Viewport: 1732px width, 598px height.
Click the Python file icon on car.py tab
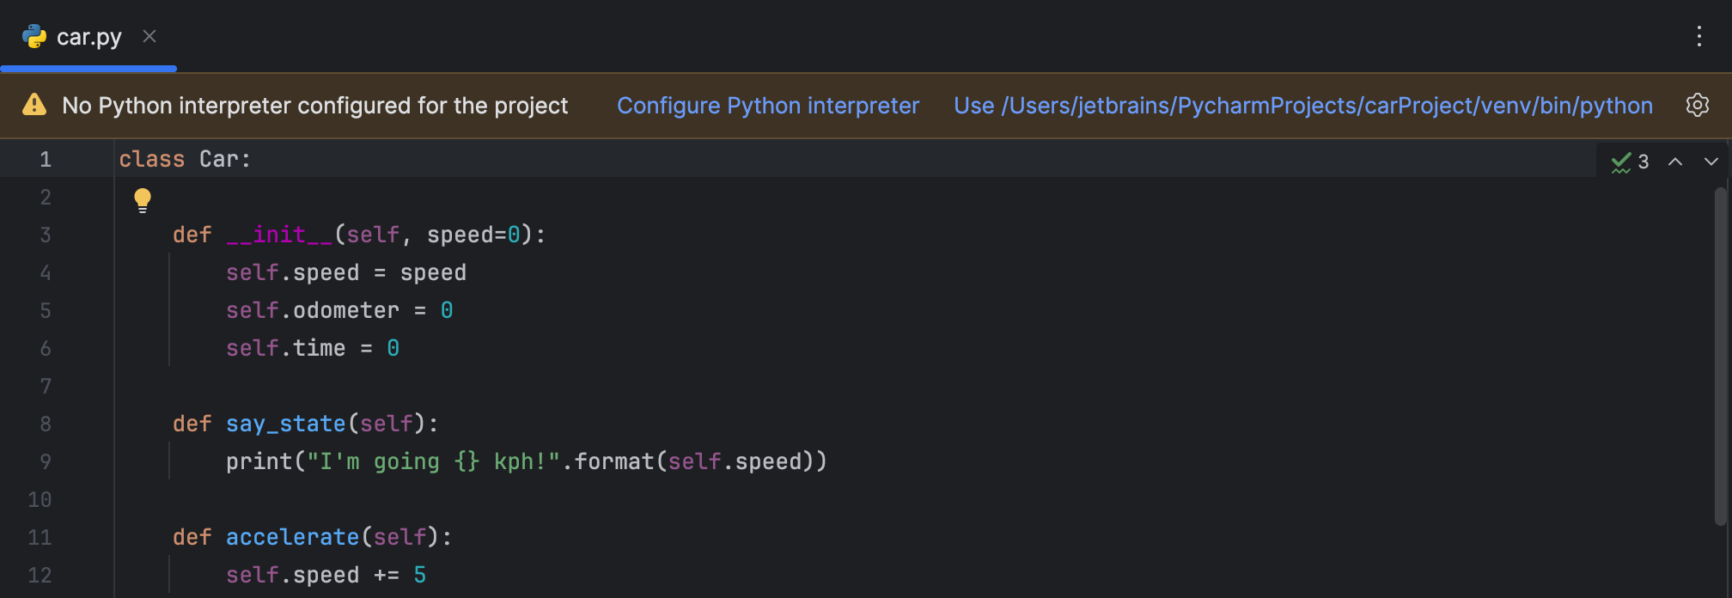[34, 37]
